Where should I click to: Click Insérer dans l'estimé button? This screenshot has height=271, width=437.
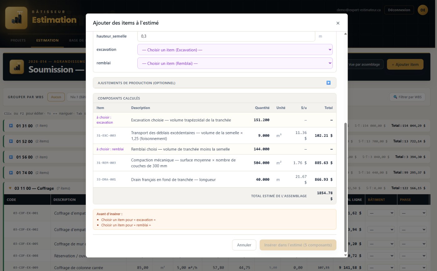[x=298, y=245]
